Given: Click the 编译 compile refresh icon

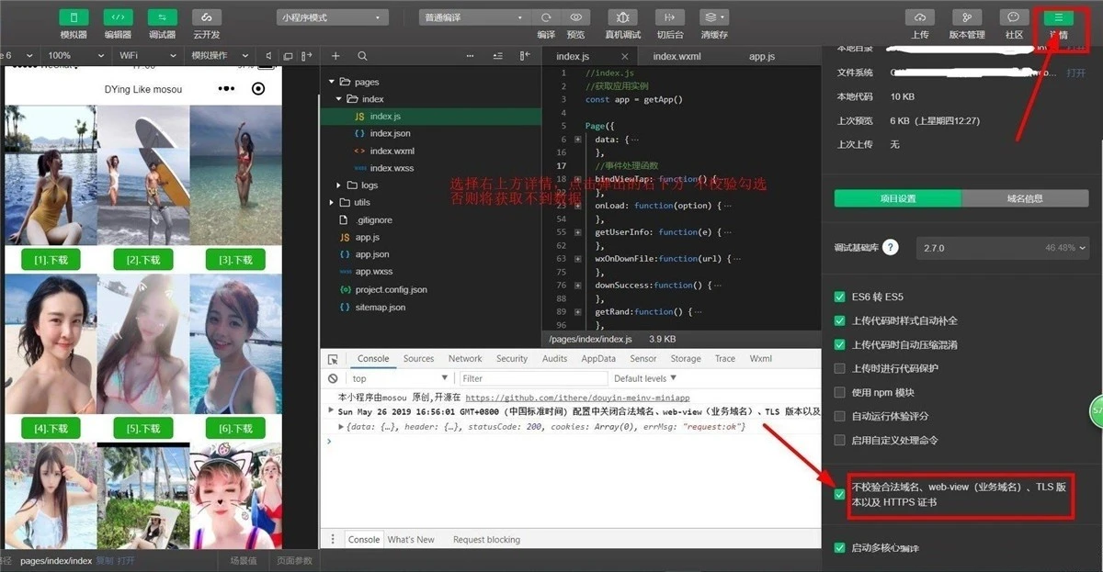Looking at the screenshot, I should point(546,17).
